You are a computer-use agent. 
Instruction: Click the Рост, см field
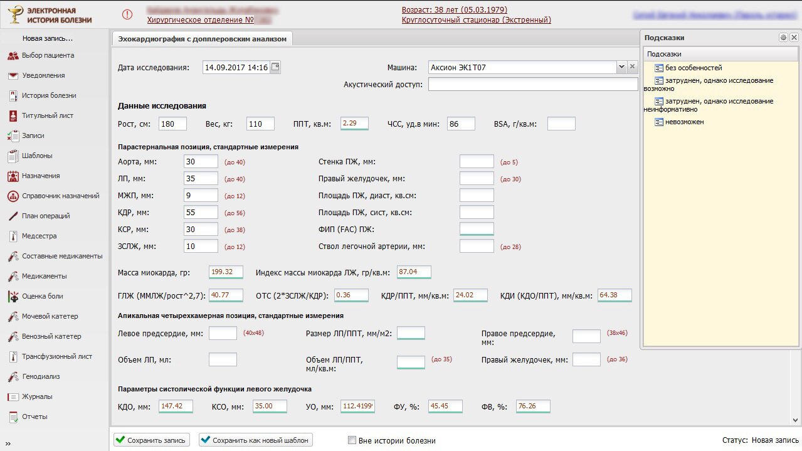coord(172,124)
